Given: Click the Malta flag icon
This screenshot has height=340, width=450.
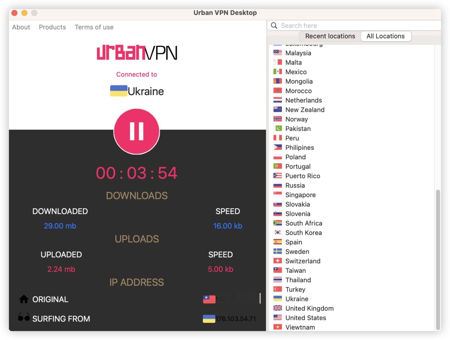Looking at the screenshot, I should pyautogui.click(x=277, y=62).
